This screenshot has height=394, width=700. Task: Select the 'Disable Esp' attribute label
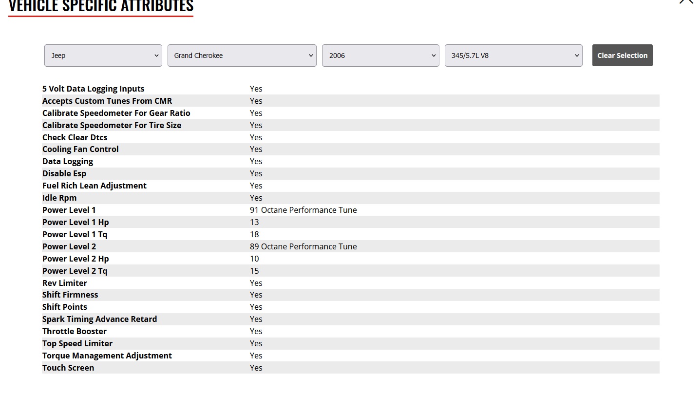coord(64,173)
